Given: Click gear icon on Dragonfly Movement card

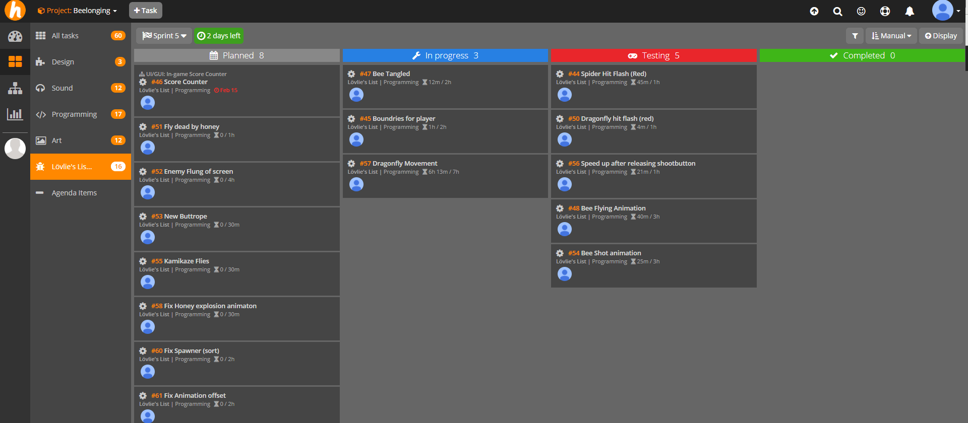Looking at the screenshot, I should tap(351, 164).
